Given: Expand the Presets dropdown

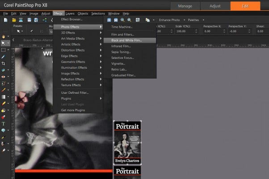Looking at the screenshot, I should tap(20, 31).
